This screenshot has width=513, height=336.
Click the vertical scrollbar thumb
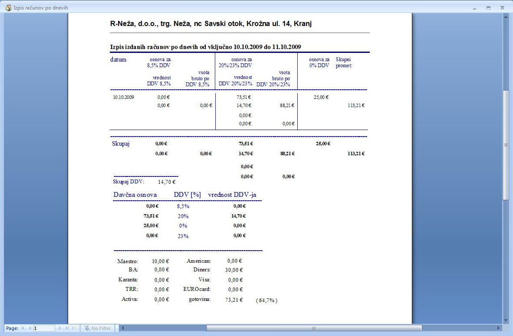[x=506, y=145]
